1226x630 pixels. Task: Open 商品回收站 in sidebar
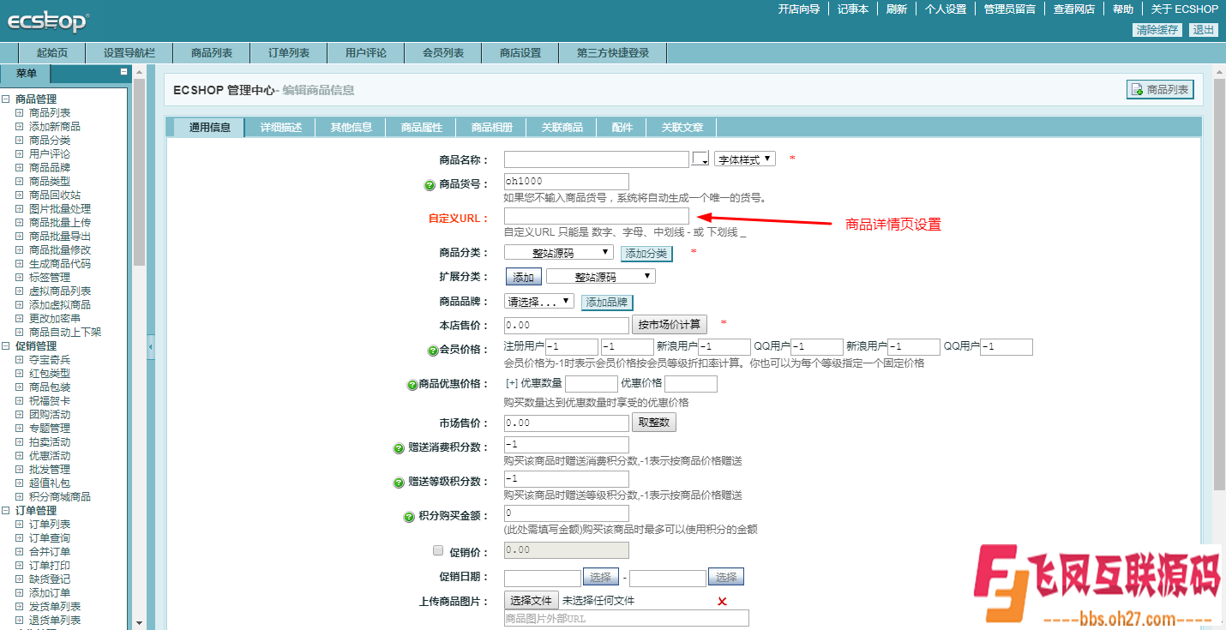(55, 195)
